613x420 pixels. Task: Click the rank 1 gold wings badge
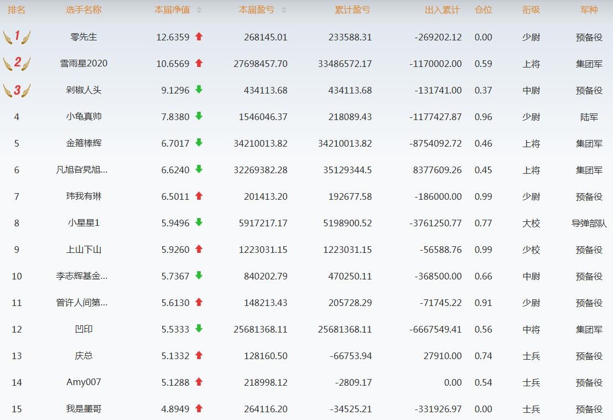[x=17, y=37]
